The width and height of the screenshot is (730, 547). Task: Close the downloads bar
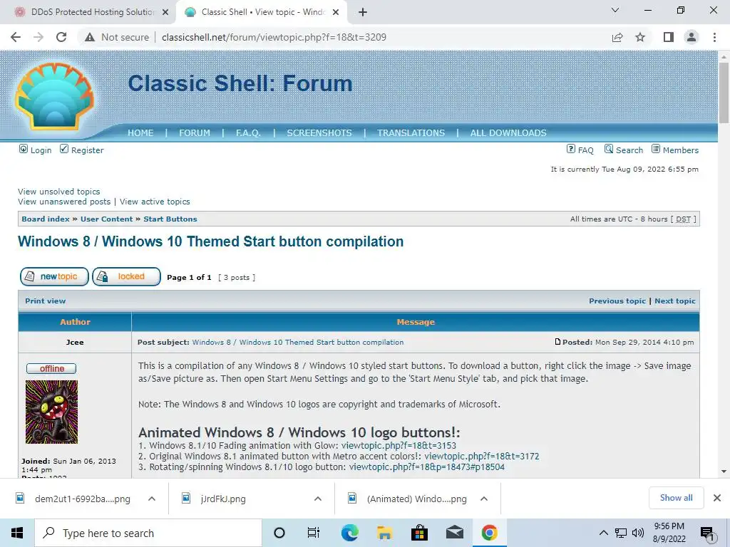717,498
